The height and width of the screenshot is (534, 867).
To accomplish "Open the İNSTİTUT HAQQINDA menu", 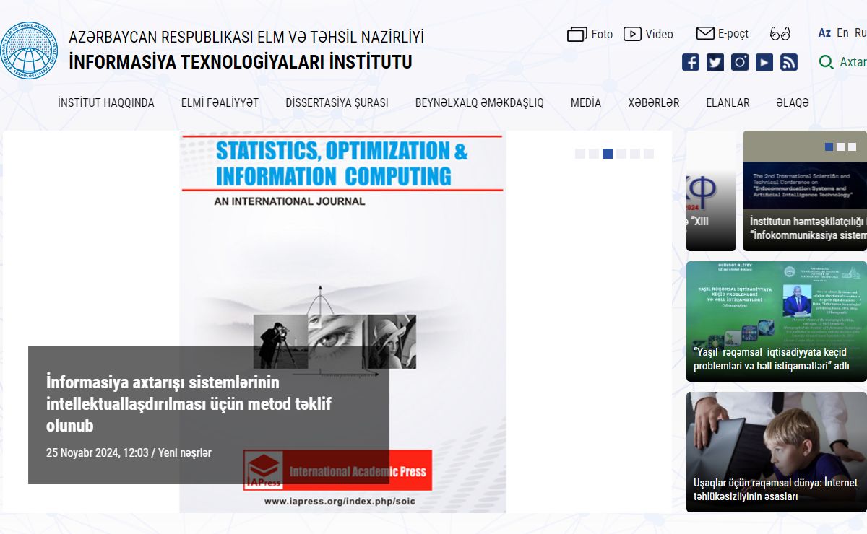I will tap(106, 103).
